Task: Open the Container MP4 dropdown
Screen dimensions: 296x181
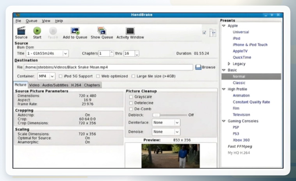Action: 46,76
